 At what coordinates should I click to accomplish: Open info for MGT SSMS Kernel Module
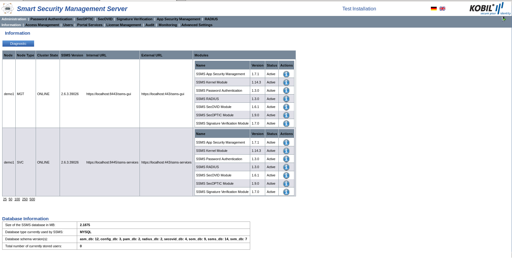tap(286, 83)
